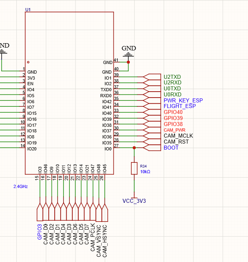Click the U2TXD net label
The image size is (248, 262).
(x=172, y=77)
